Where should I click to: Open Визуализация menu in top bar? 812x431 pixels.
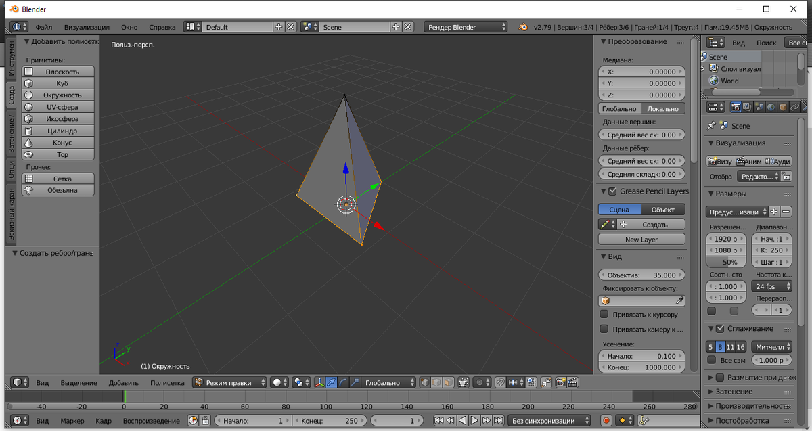point(87,27)
